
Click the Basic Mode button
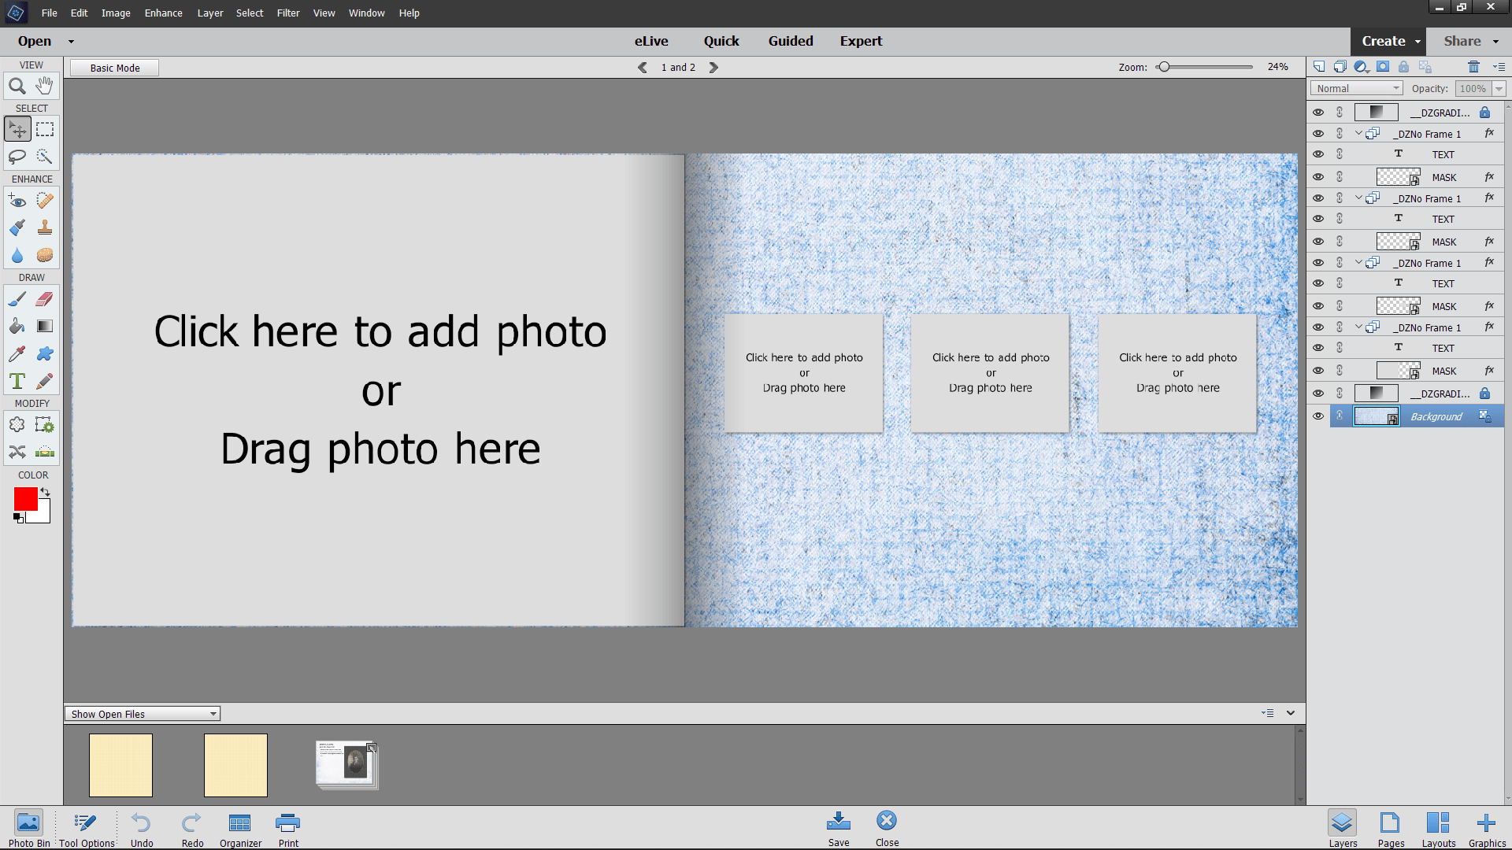coord(113,68)
